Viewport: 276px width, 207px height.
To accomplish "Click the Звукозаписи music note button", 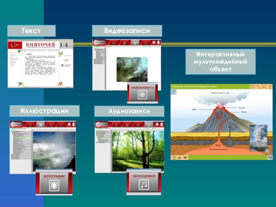I will tap(144, 182).
